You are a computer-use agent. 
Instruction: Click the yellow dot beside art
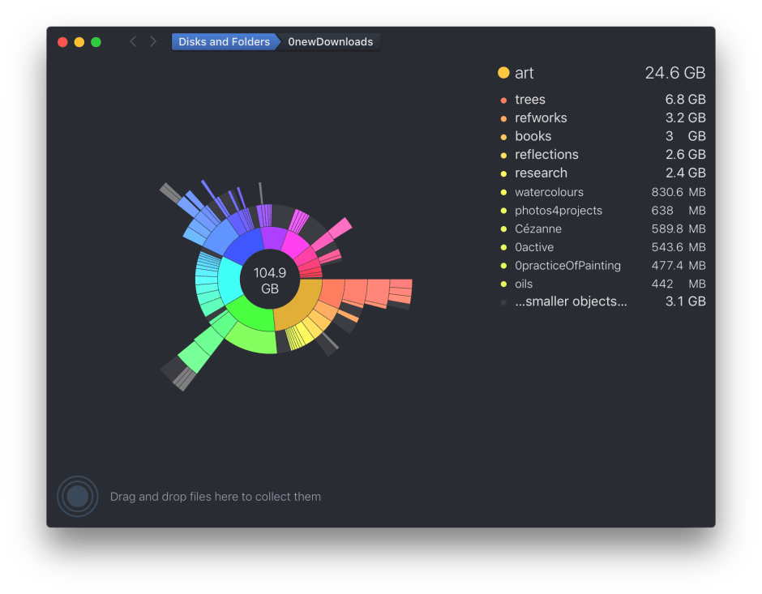click(503, 73)
